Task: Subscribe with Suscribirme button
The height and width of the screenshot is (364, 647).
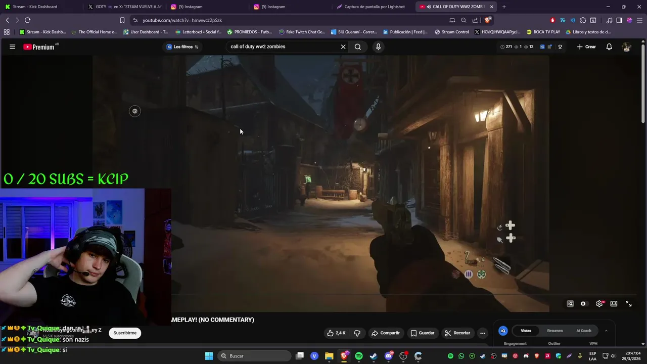Action: (x=125, y=333)
